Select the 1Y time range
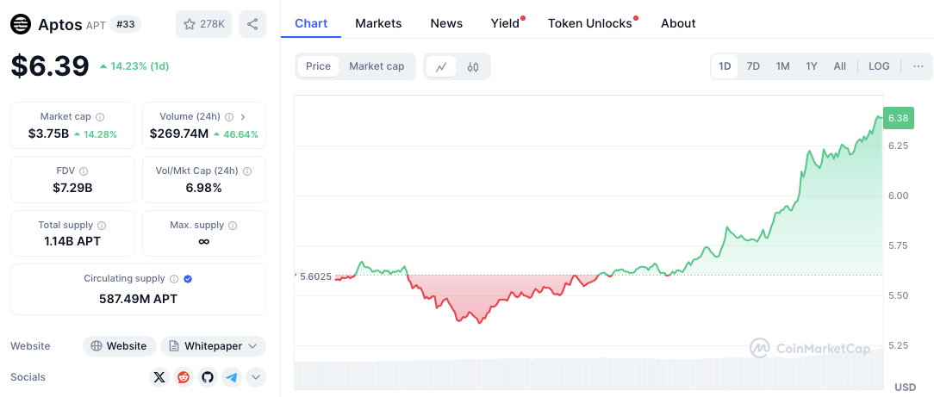The image size is (934, 397). [x=812, y=66]
